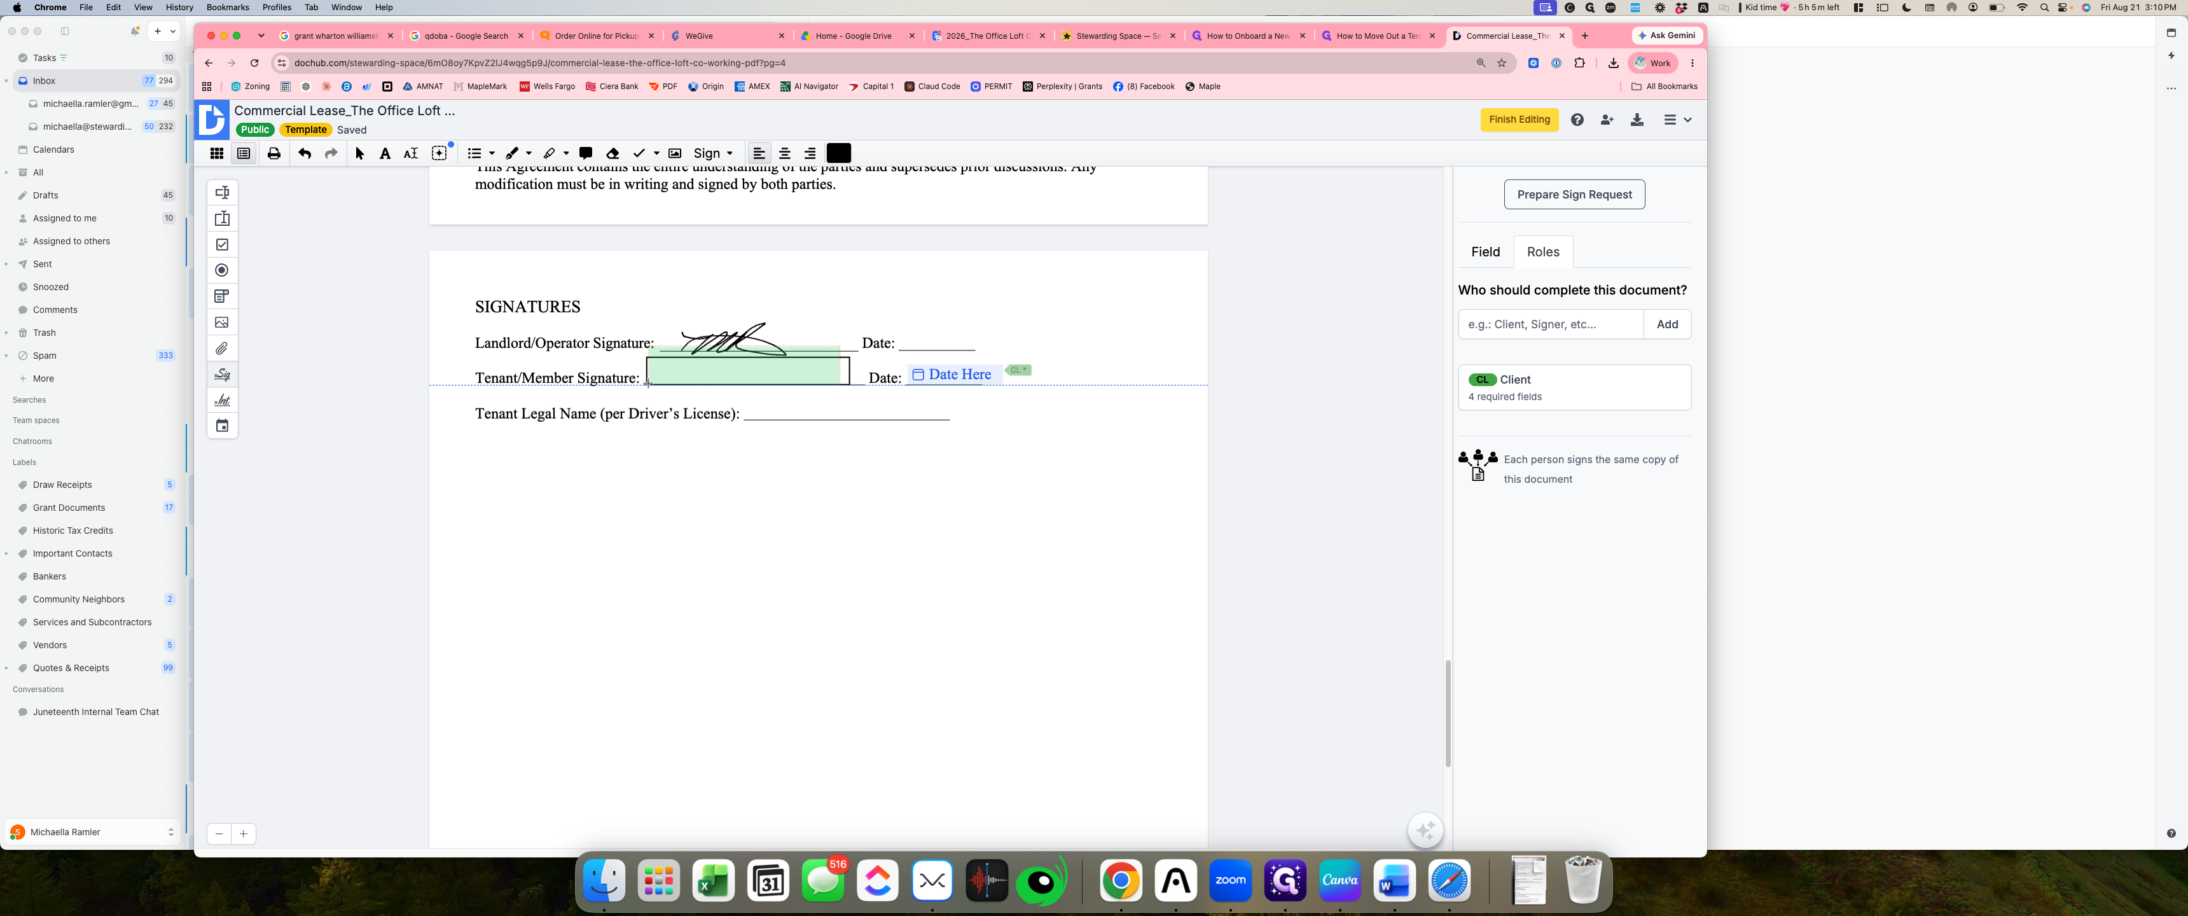Open share/add people icon
2188x916 pixels.
(1606, 120)
